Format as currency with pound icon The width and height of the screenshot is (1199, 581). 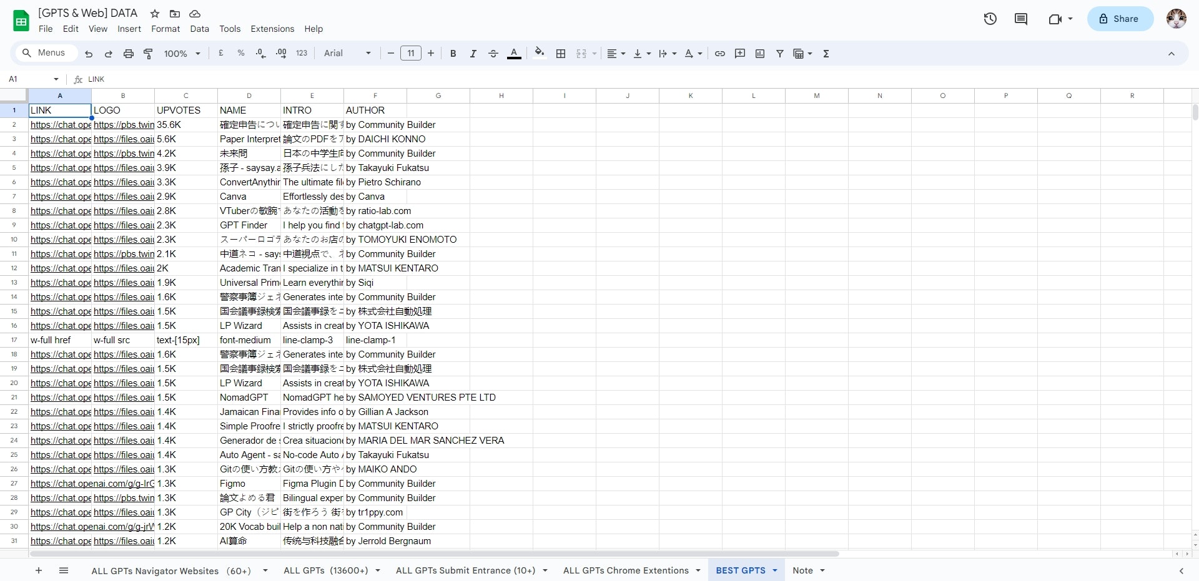pyautogui.click(x=221, y=54)
